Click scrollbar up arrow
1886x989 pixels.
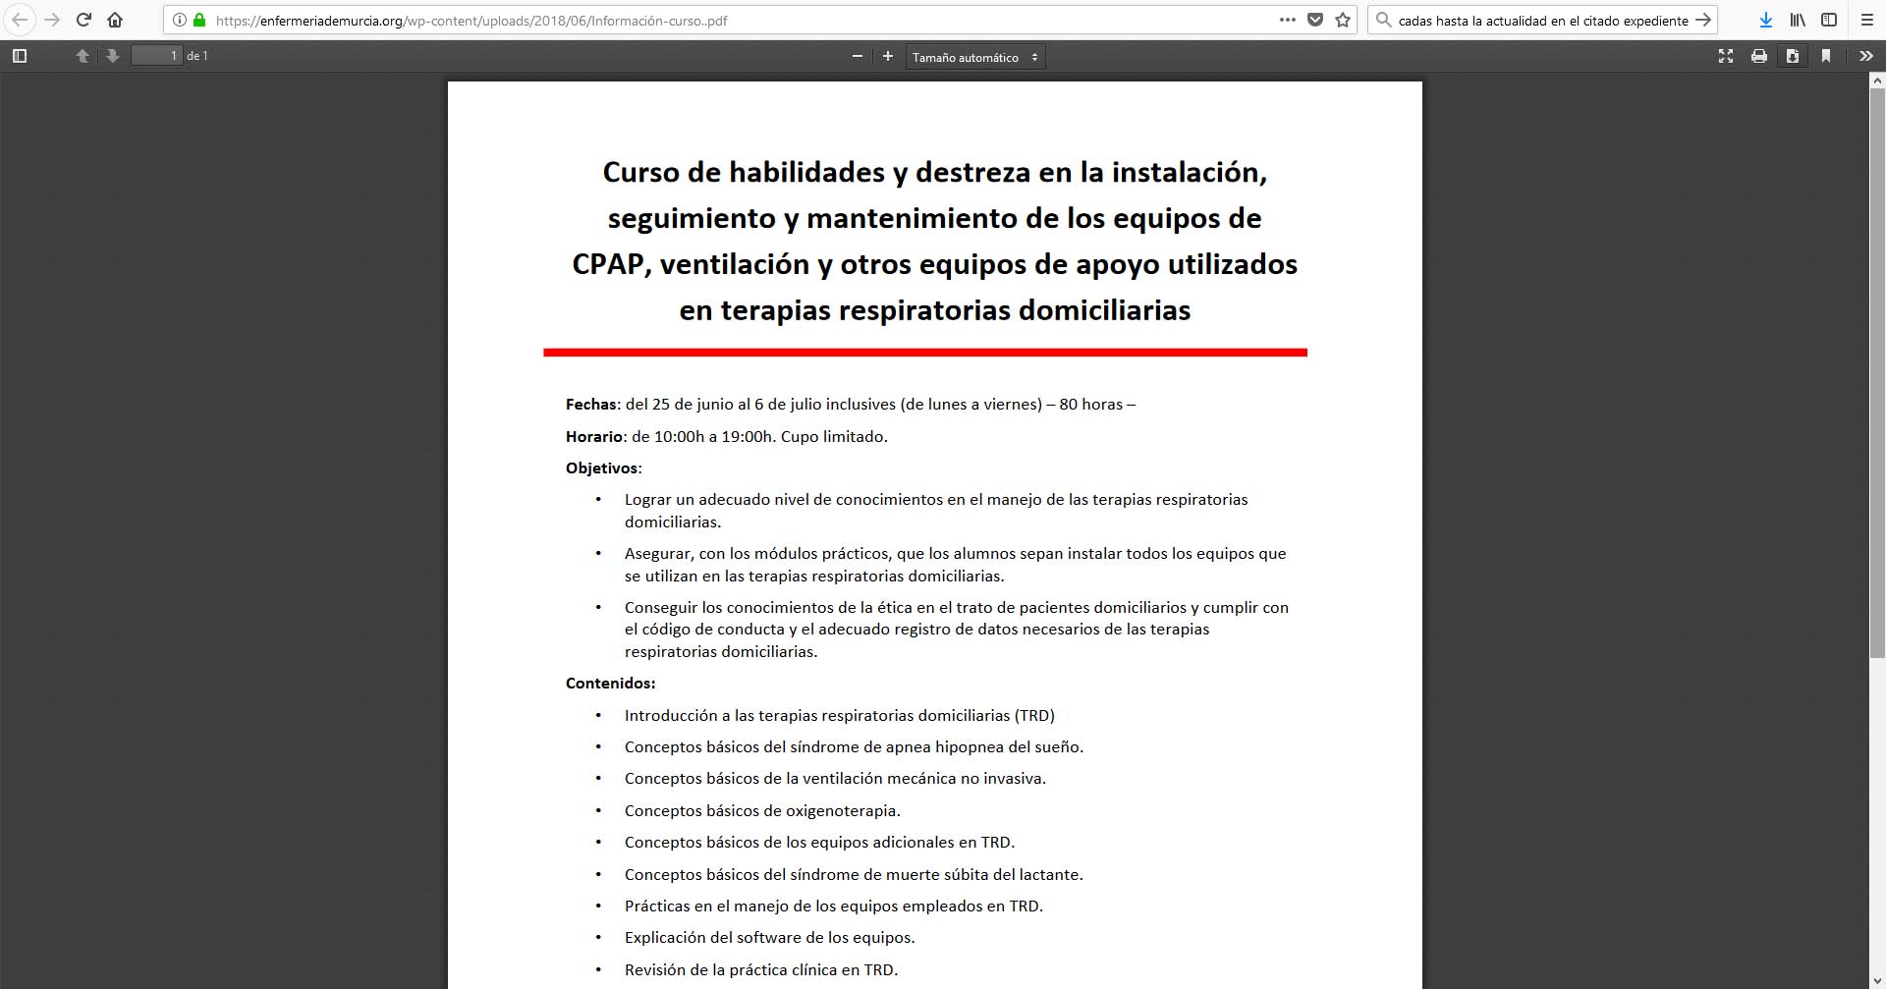1877,82
